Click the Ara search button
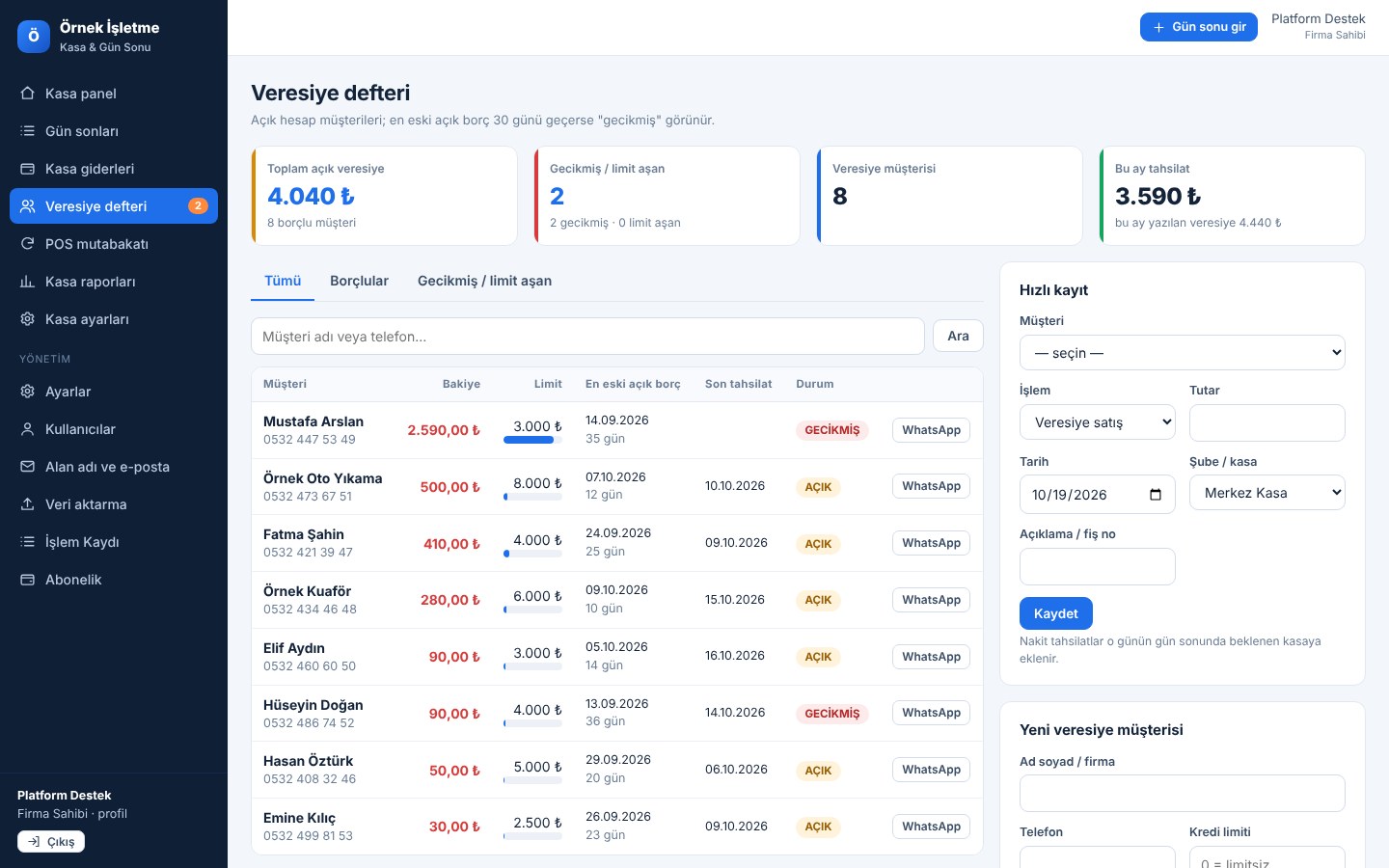Viewport: 1389px width, 868px height. pos(958,336)
